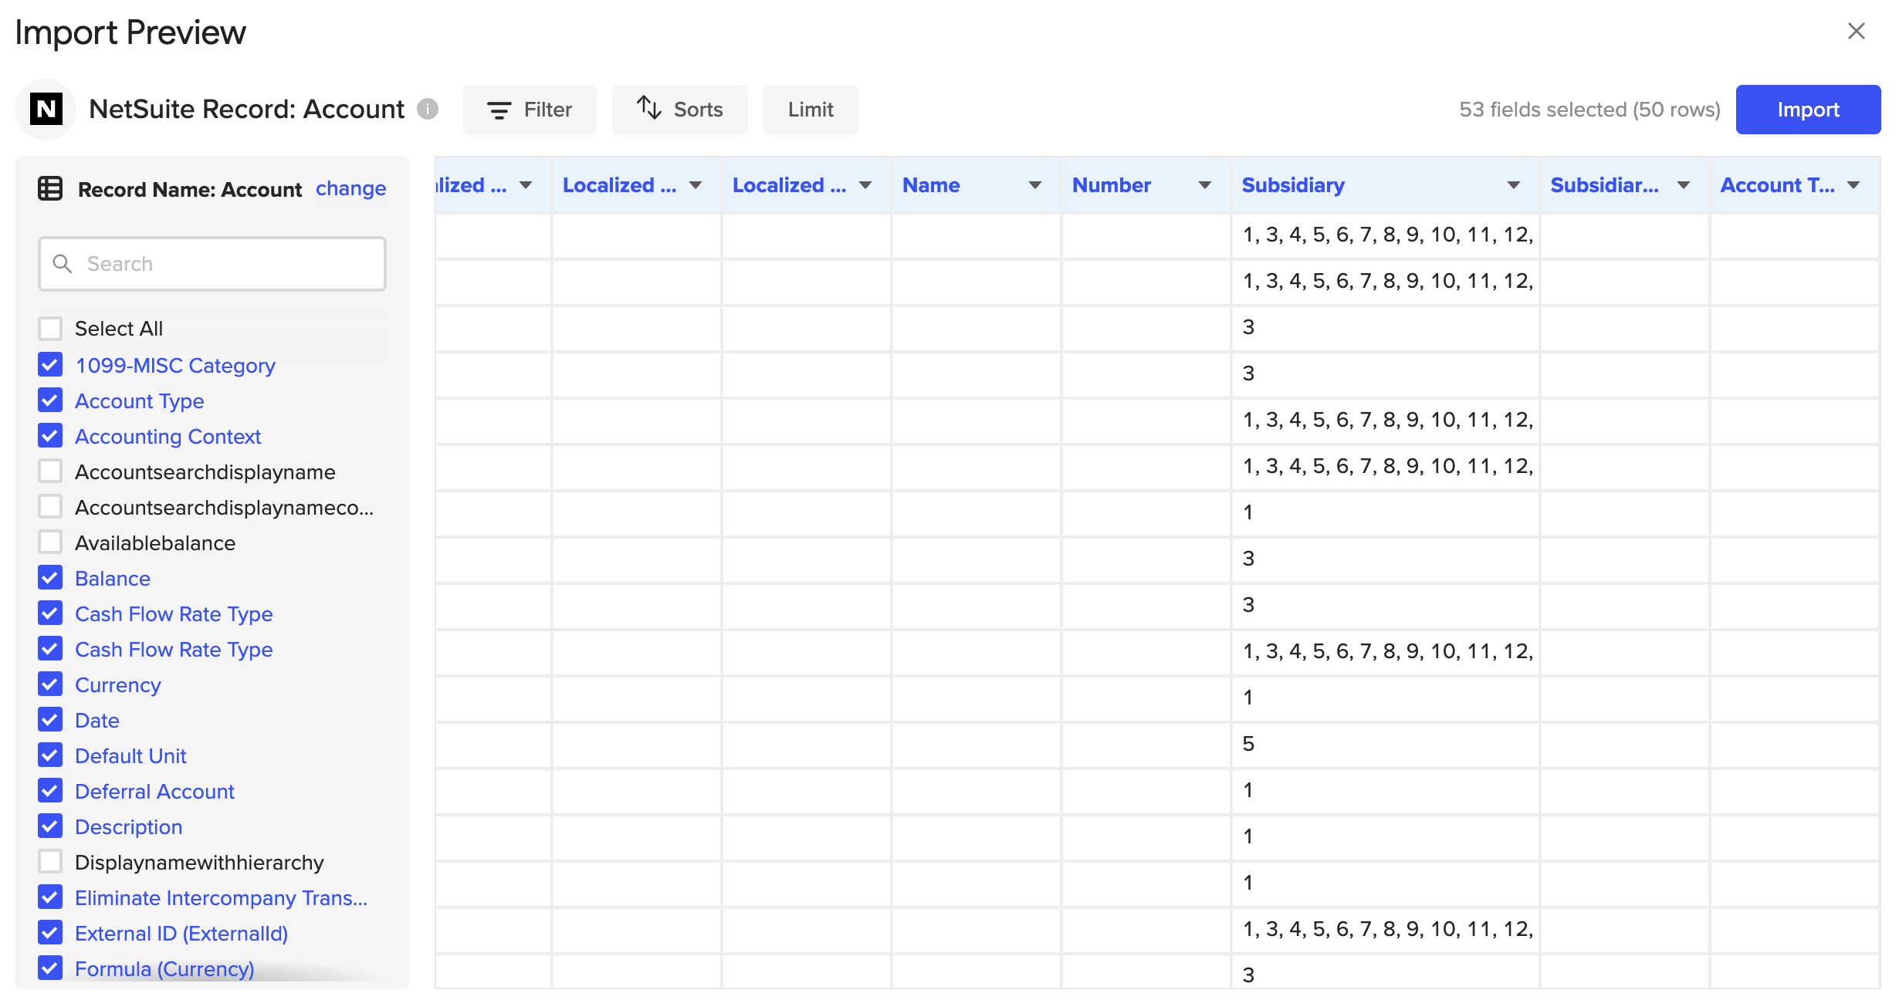The width and height of the screenshot is (1899, 1000).
Task: Uncheck the Deferral Account field
Action: click(50, 790)
